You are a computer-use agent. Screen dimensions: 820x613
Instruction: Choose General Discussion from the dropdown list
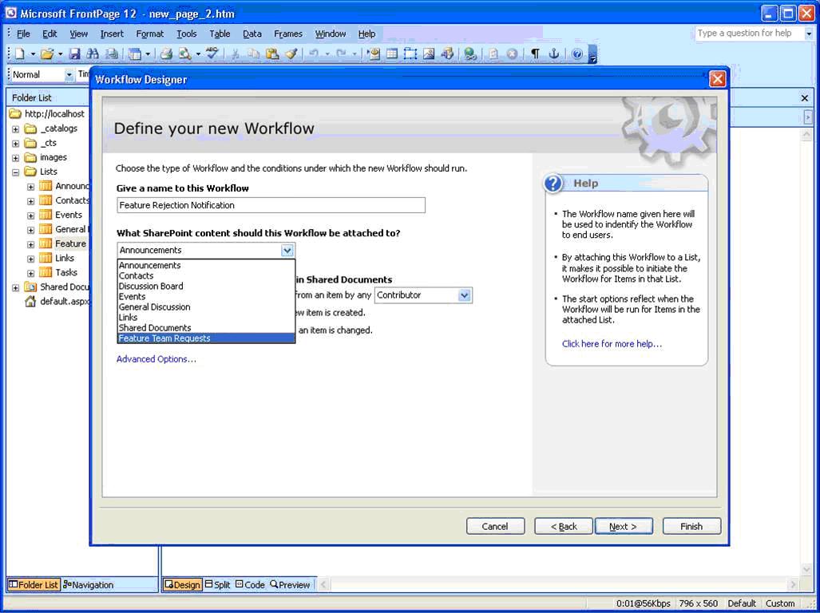click(x=206, y=306)
